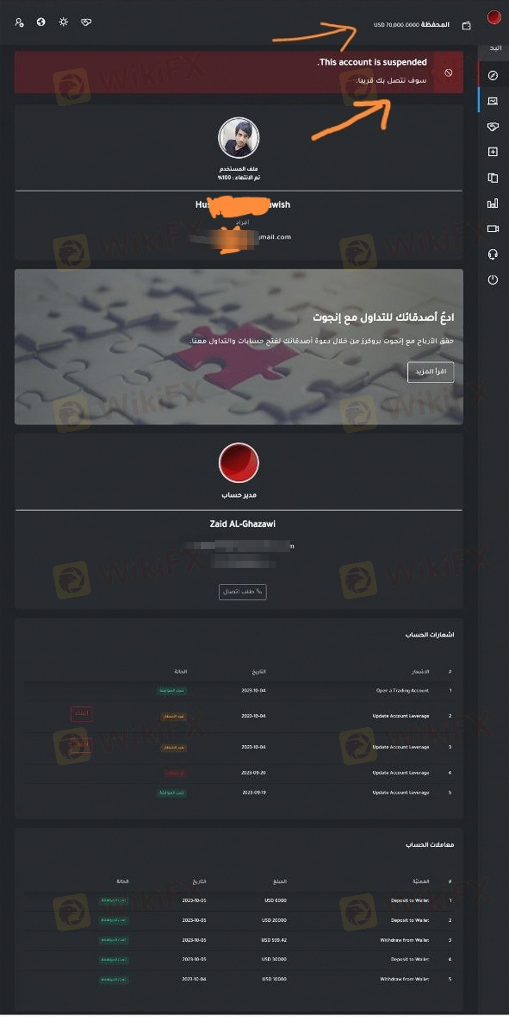
Task: Click the اقرأ المزيد read more button
Action: click(x=431, y=372)
